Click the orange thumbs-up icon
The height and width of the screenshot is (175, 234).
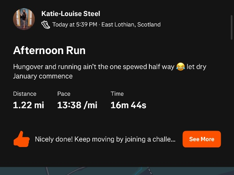(x=21, y=139)
